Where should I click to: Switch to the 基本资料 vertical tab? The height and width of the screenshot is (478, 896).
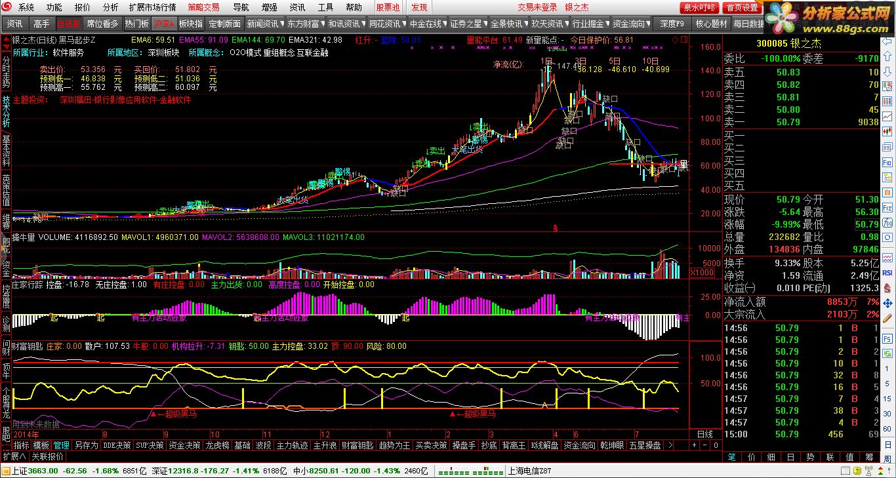point(6,151)
